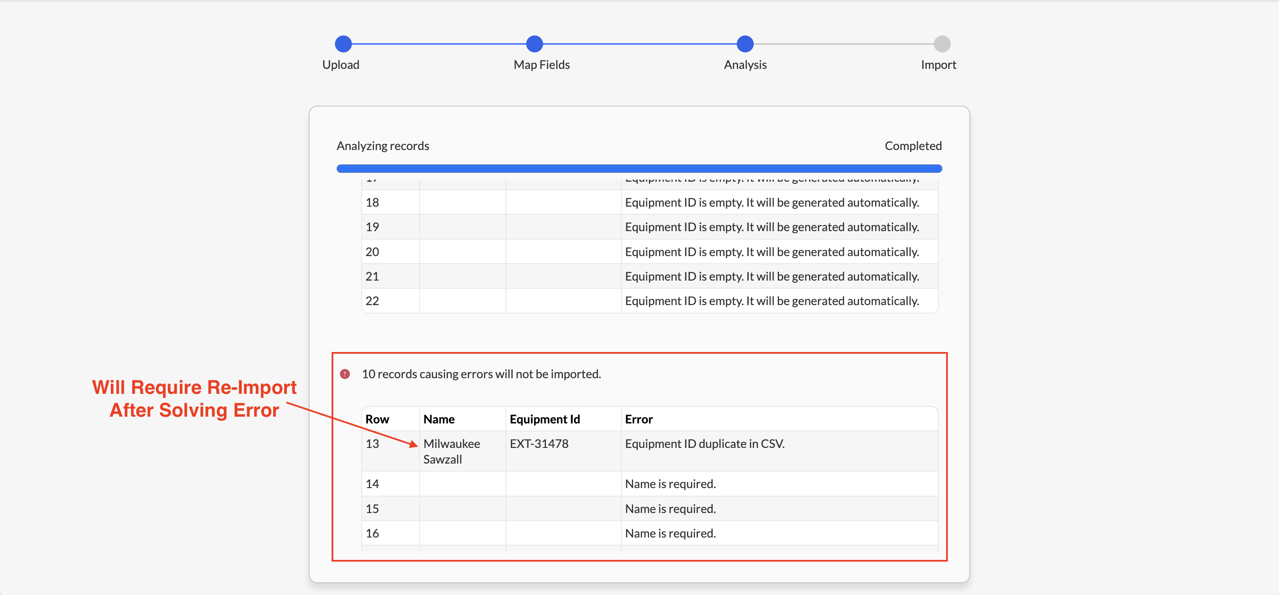Click the Row column header
Screen dimensions: 1279x595
[377, 419]
